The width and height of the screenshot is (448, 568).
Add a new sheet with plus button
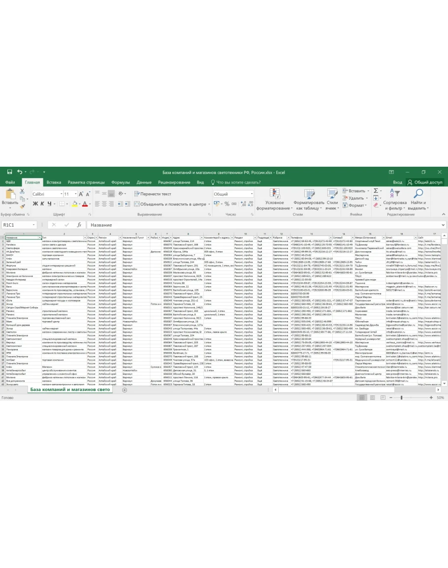coord(125,390)
